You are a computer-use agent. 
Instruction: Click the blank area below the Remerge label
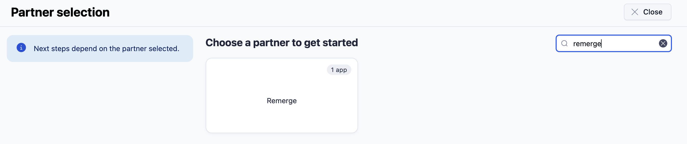[282, 119]
